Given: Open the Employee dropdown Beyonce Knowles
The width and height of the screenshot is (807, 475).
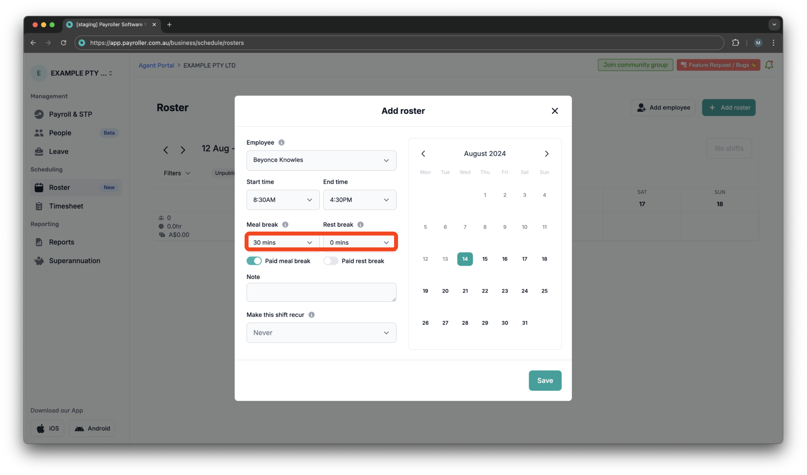Looking at the screenshot, I should click(x=321, y=160).
